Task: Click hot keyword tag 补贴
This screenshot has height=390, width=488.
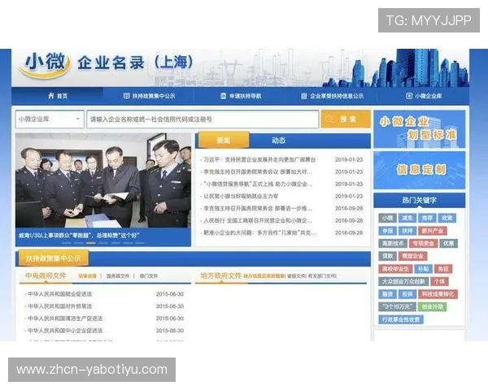Action: (x=423, y=269)
